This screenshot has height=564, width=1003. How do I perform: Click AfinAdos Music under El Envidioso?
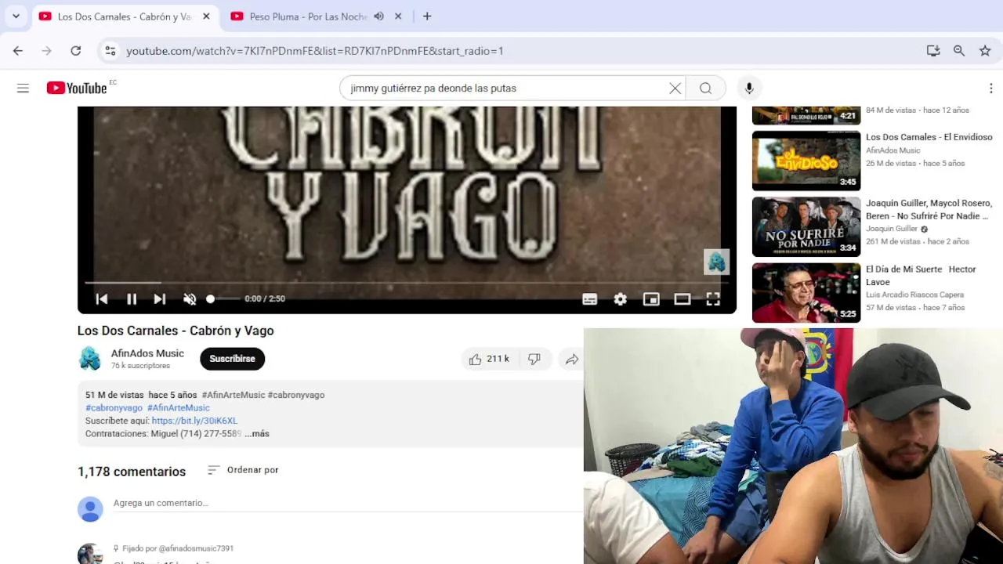click(893, 150)
